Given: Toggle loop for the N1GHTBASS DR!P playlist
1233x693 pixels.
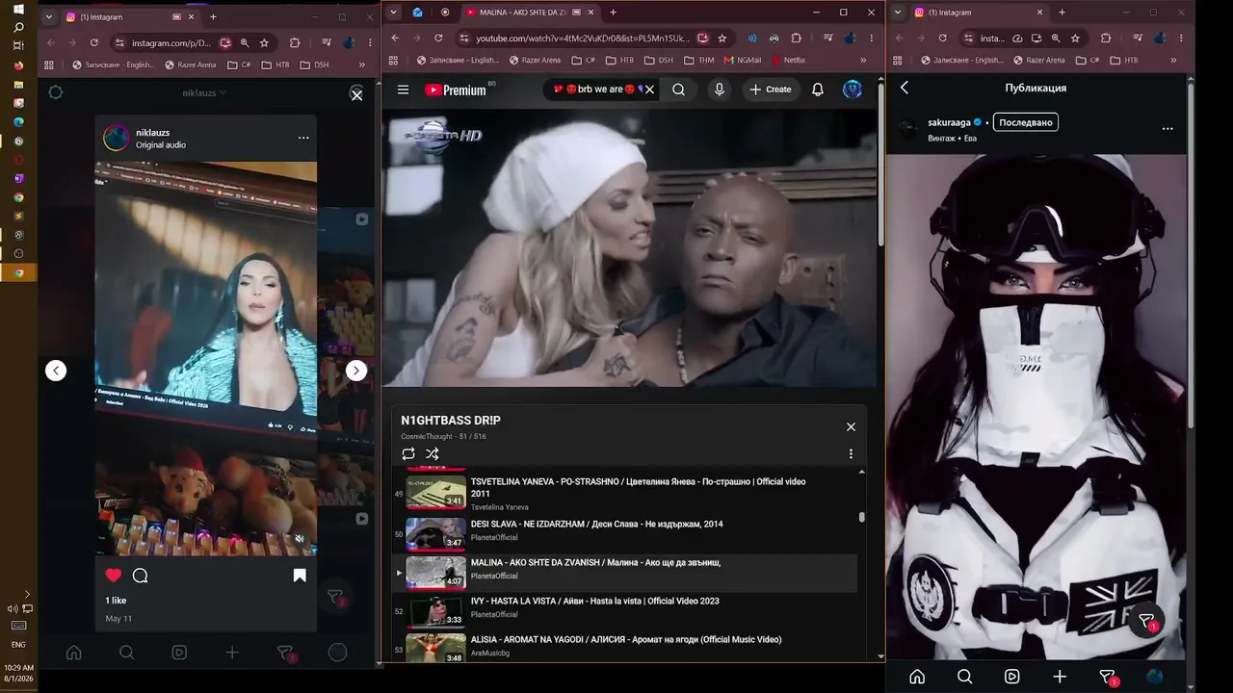Looking at the screenshot, I should [x=408, y=453].
